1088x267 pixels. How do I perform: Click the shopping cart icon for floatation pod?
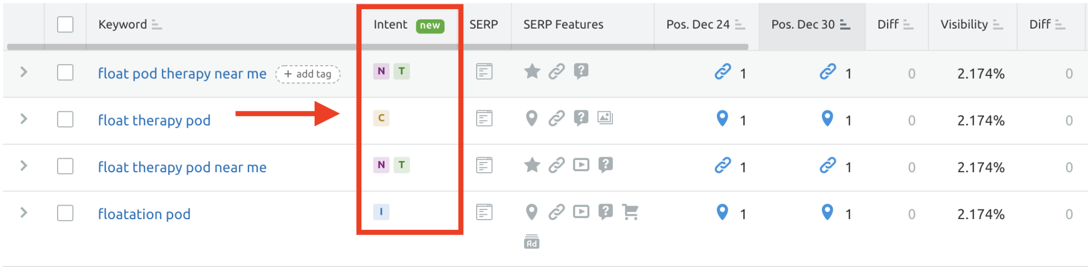click(x=630, y=212)
